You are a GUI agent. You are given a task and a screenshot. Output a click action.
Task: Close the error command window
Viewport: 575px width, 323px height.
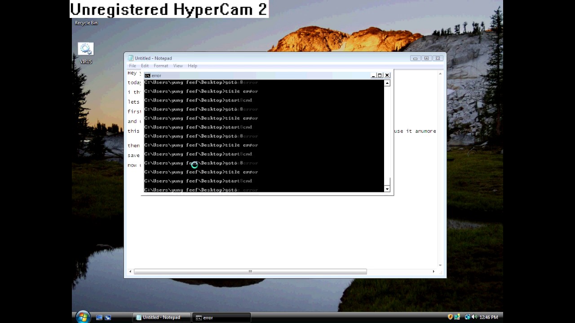click(387, 75)
